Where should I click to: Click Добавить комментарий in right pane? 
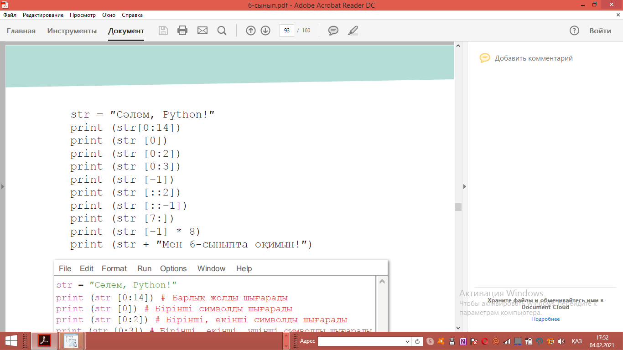534,58
